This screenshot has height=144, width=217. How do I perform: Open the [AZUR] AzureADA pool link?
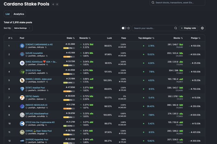click(x=34, y=53)
